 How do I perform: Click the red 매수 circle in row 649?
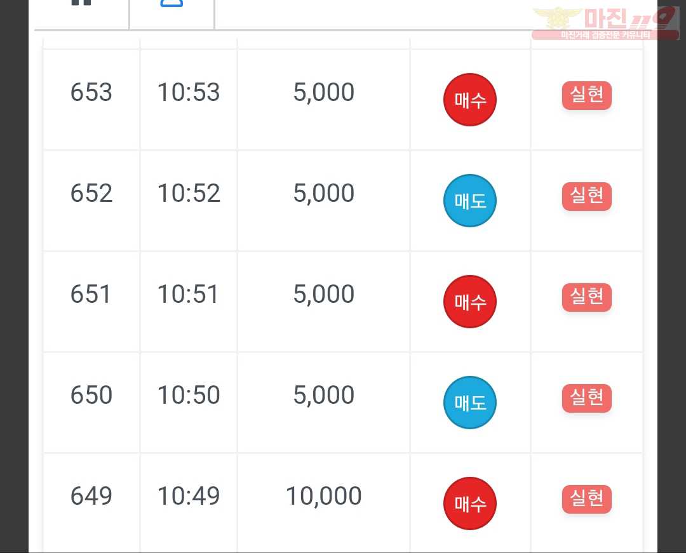coord(470,503)
